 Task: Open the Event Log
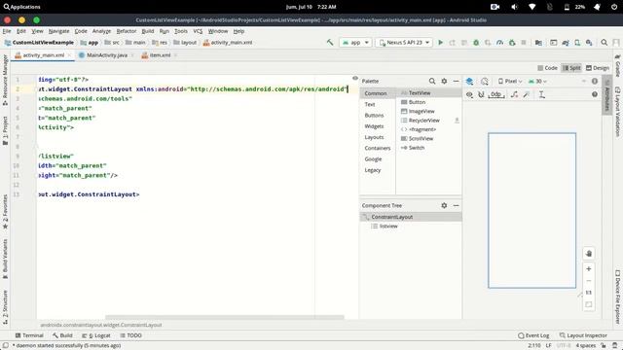pos(533,335)
